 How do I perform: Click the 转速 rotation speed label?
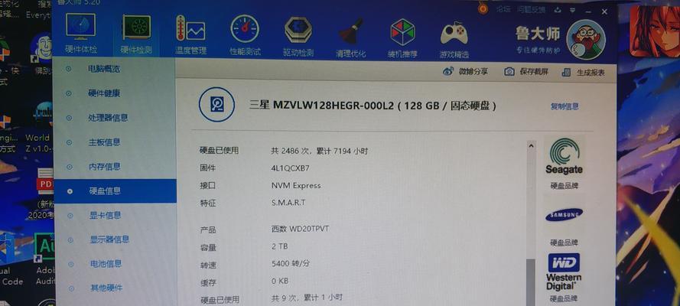[208, 265]
